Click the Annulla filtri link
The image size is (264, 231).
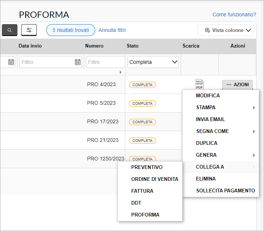112,30
